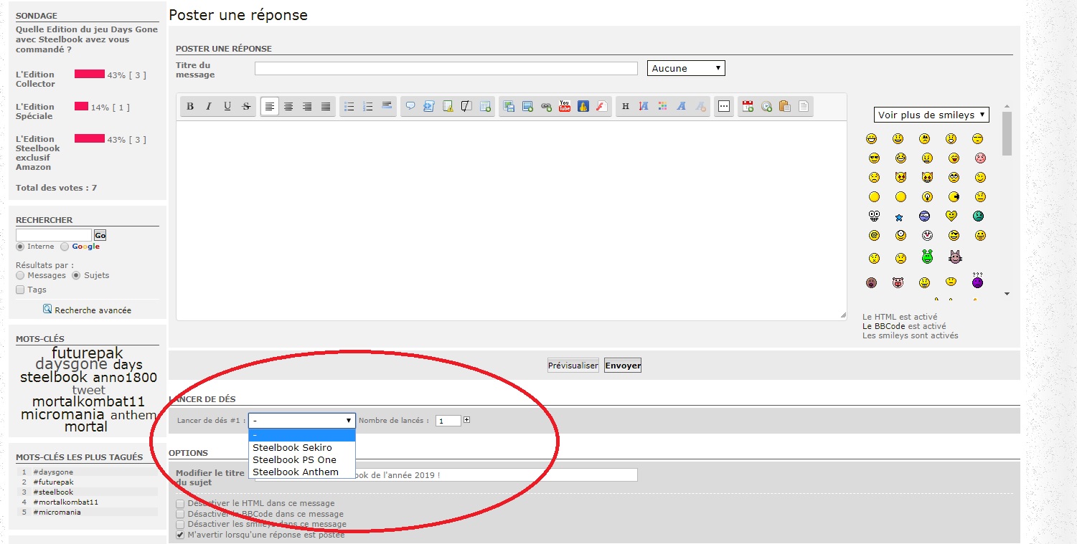1077x544 pixels.
Task: Insert the green alien smiley
Action: [x=927, y=256]
